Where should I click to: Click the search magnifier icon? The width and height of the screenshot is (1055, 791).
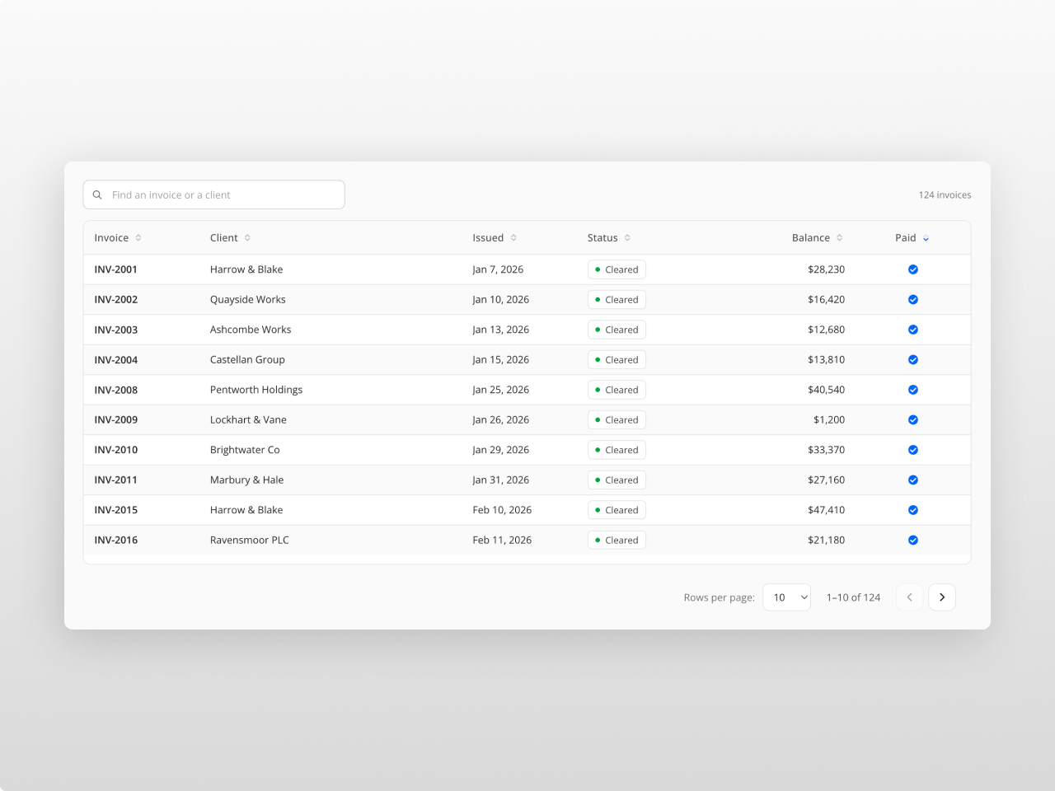coord(97,195)
